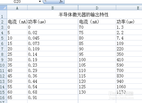This screenshot has width=142, height=103.
Task: Click cell with value 60
Action: pos(17,92)
